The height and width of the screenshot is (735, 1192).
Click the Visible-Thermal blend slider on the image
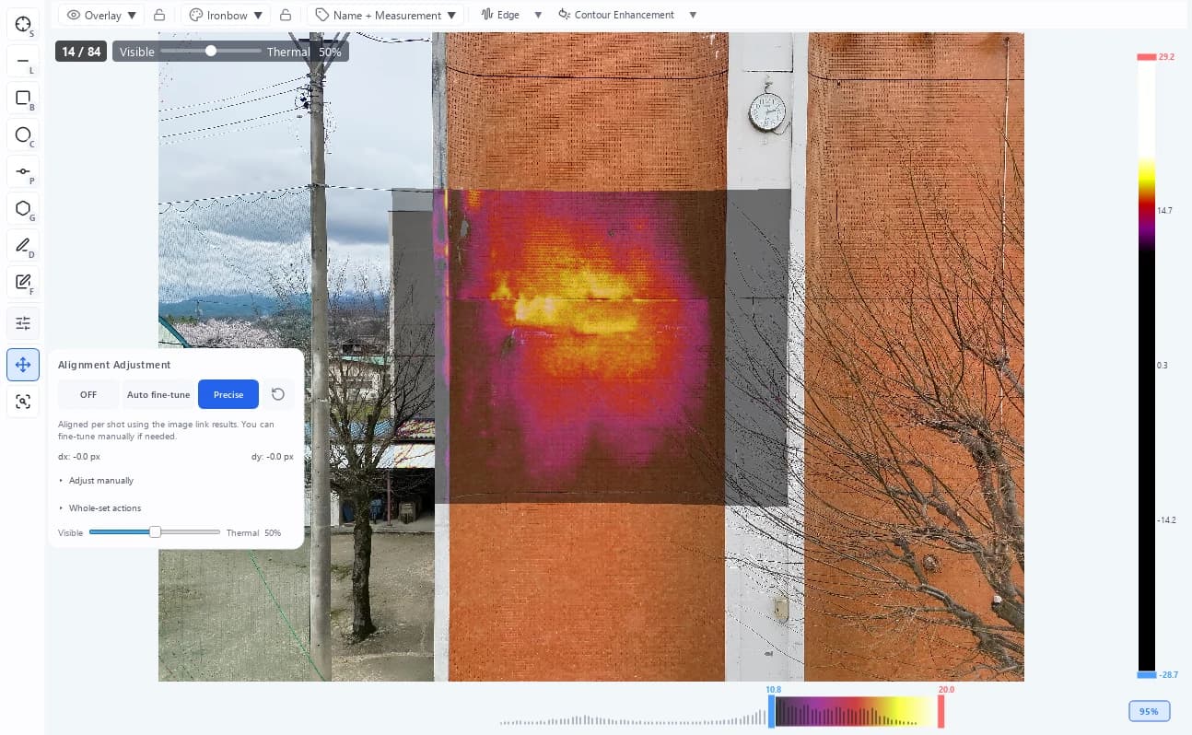[211, 52]
